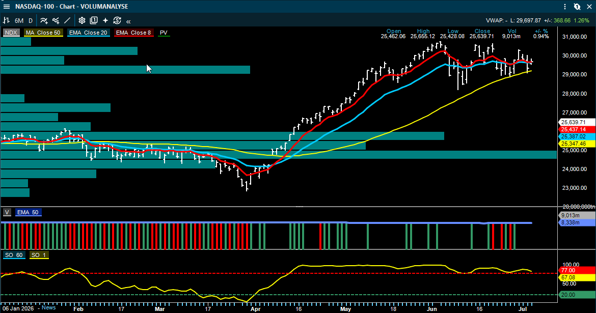Click the green 368.66 change value
Screen dimensions: 596x313
(562, 20)
